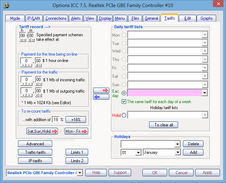
Task: Click the Help button
Action: 96,172
